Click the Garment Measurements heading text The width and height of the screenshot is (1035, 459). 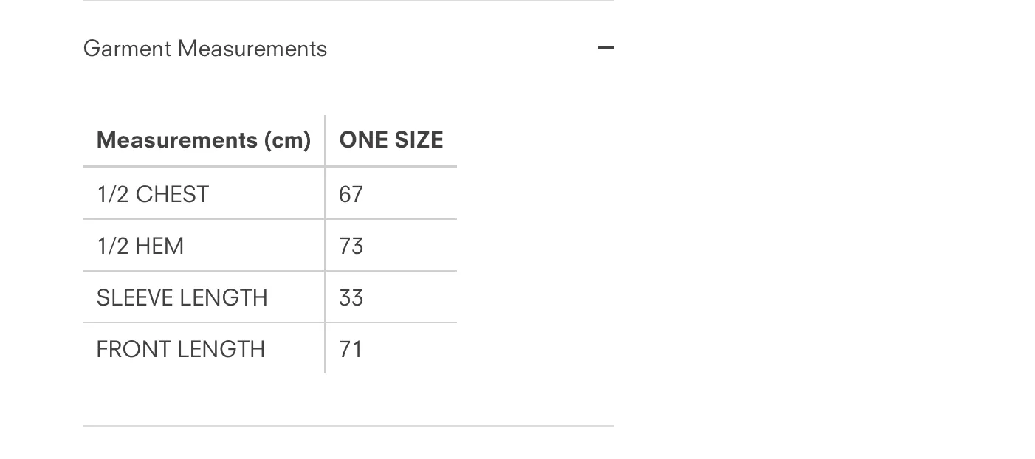coord(205,48)
